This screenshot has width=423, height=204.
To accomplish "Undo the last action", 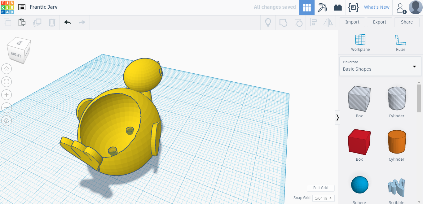I will pos(67,22).
